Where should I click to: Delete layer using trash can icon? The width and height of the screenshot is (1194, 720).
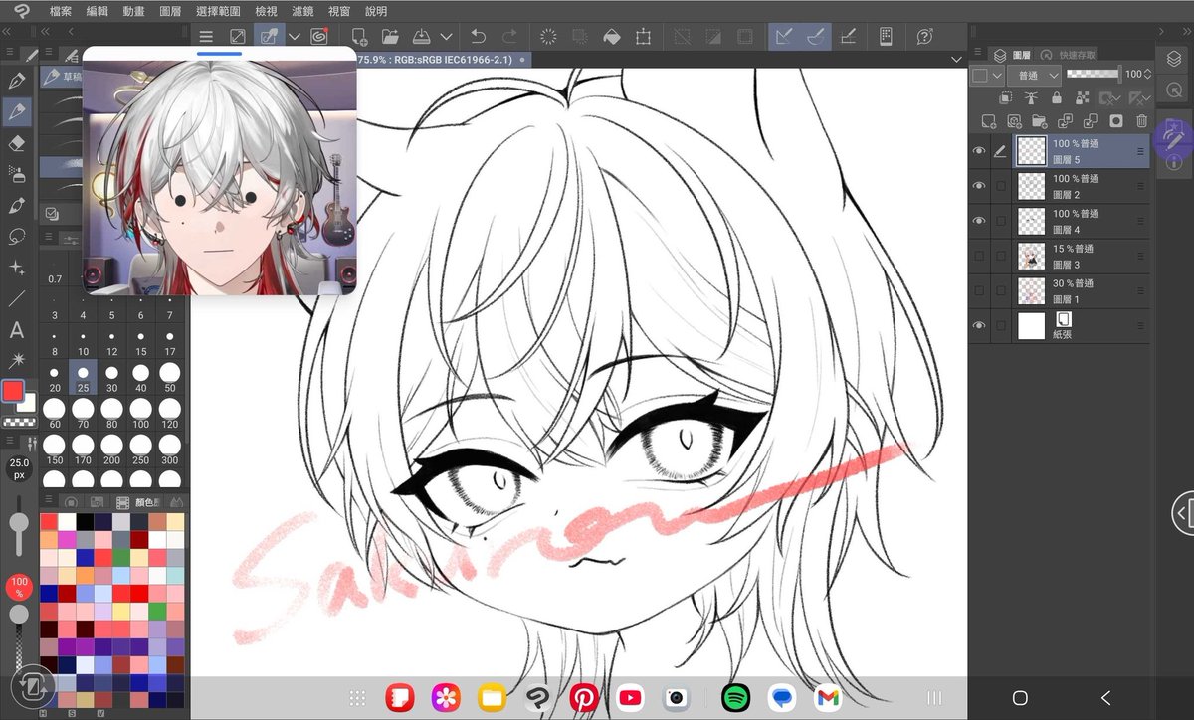(x=1140, y=121)
